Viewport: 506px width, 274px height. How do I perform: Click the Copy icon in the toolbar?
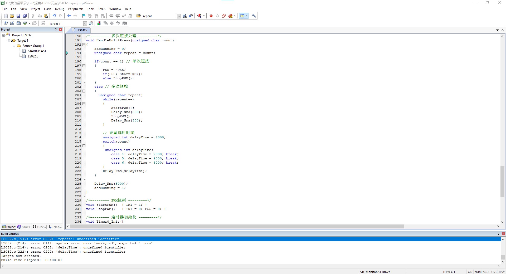(40, 16)
